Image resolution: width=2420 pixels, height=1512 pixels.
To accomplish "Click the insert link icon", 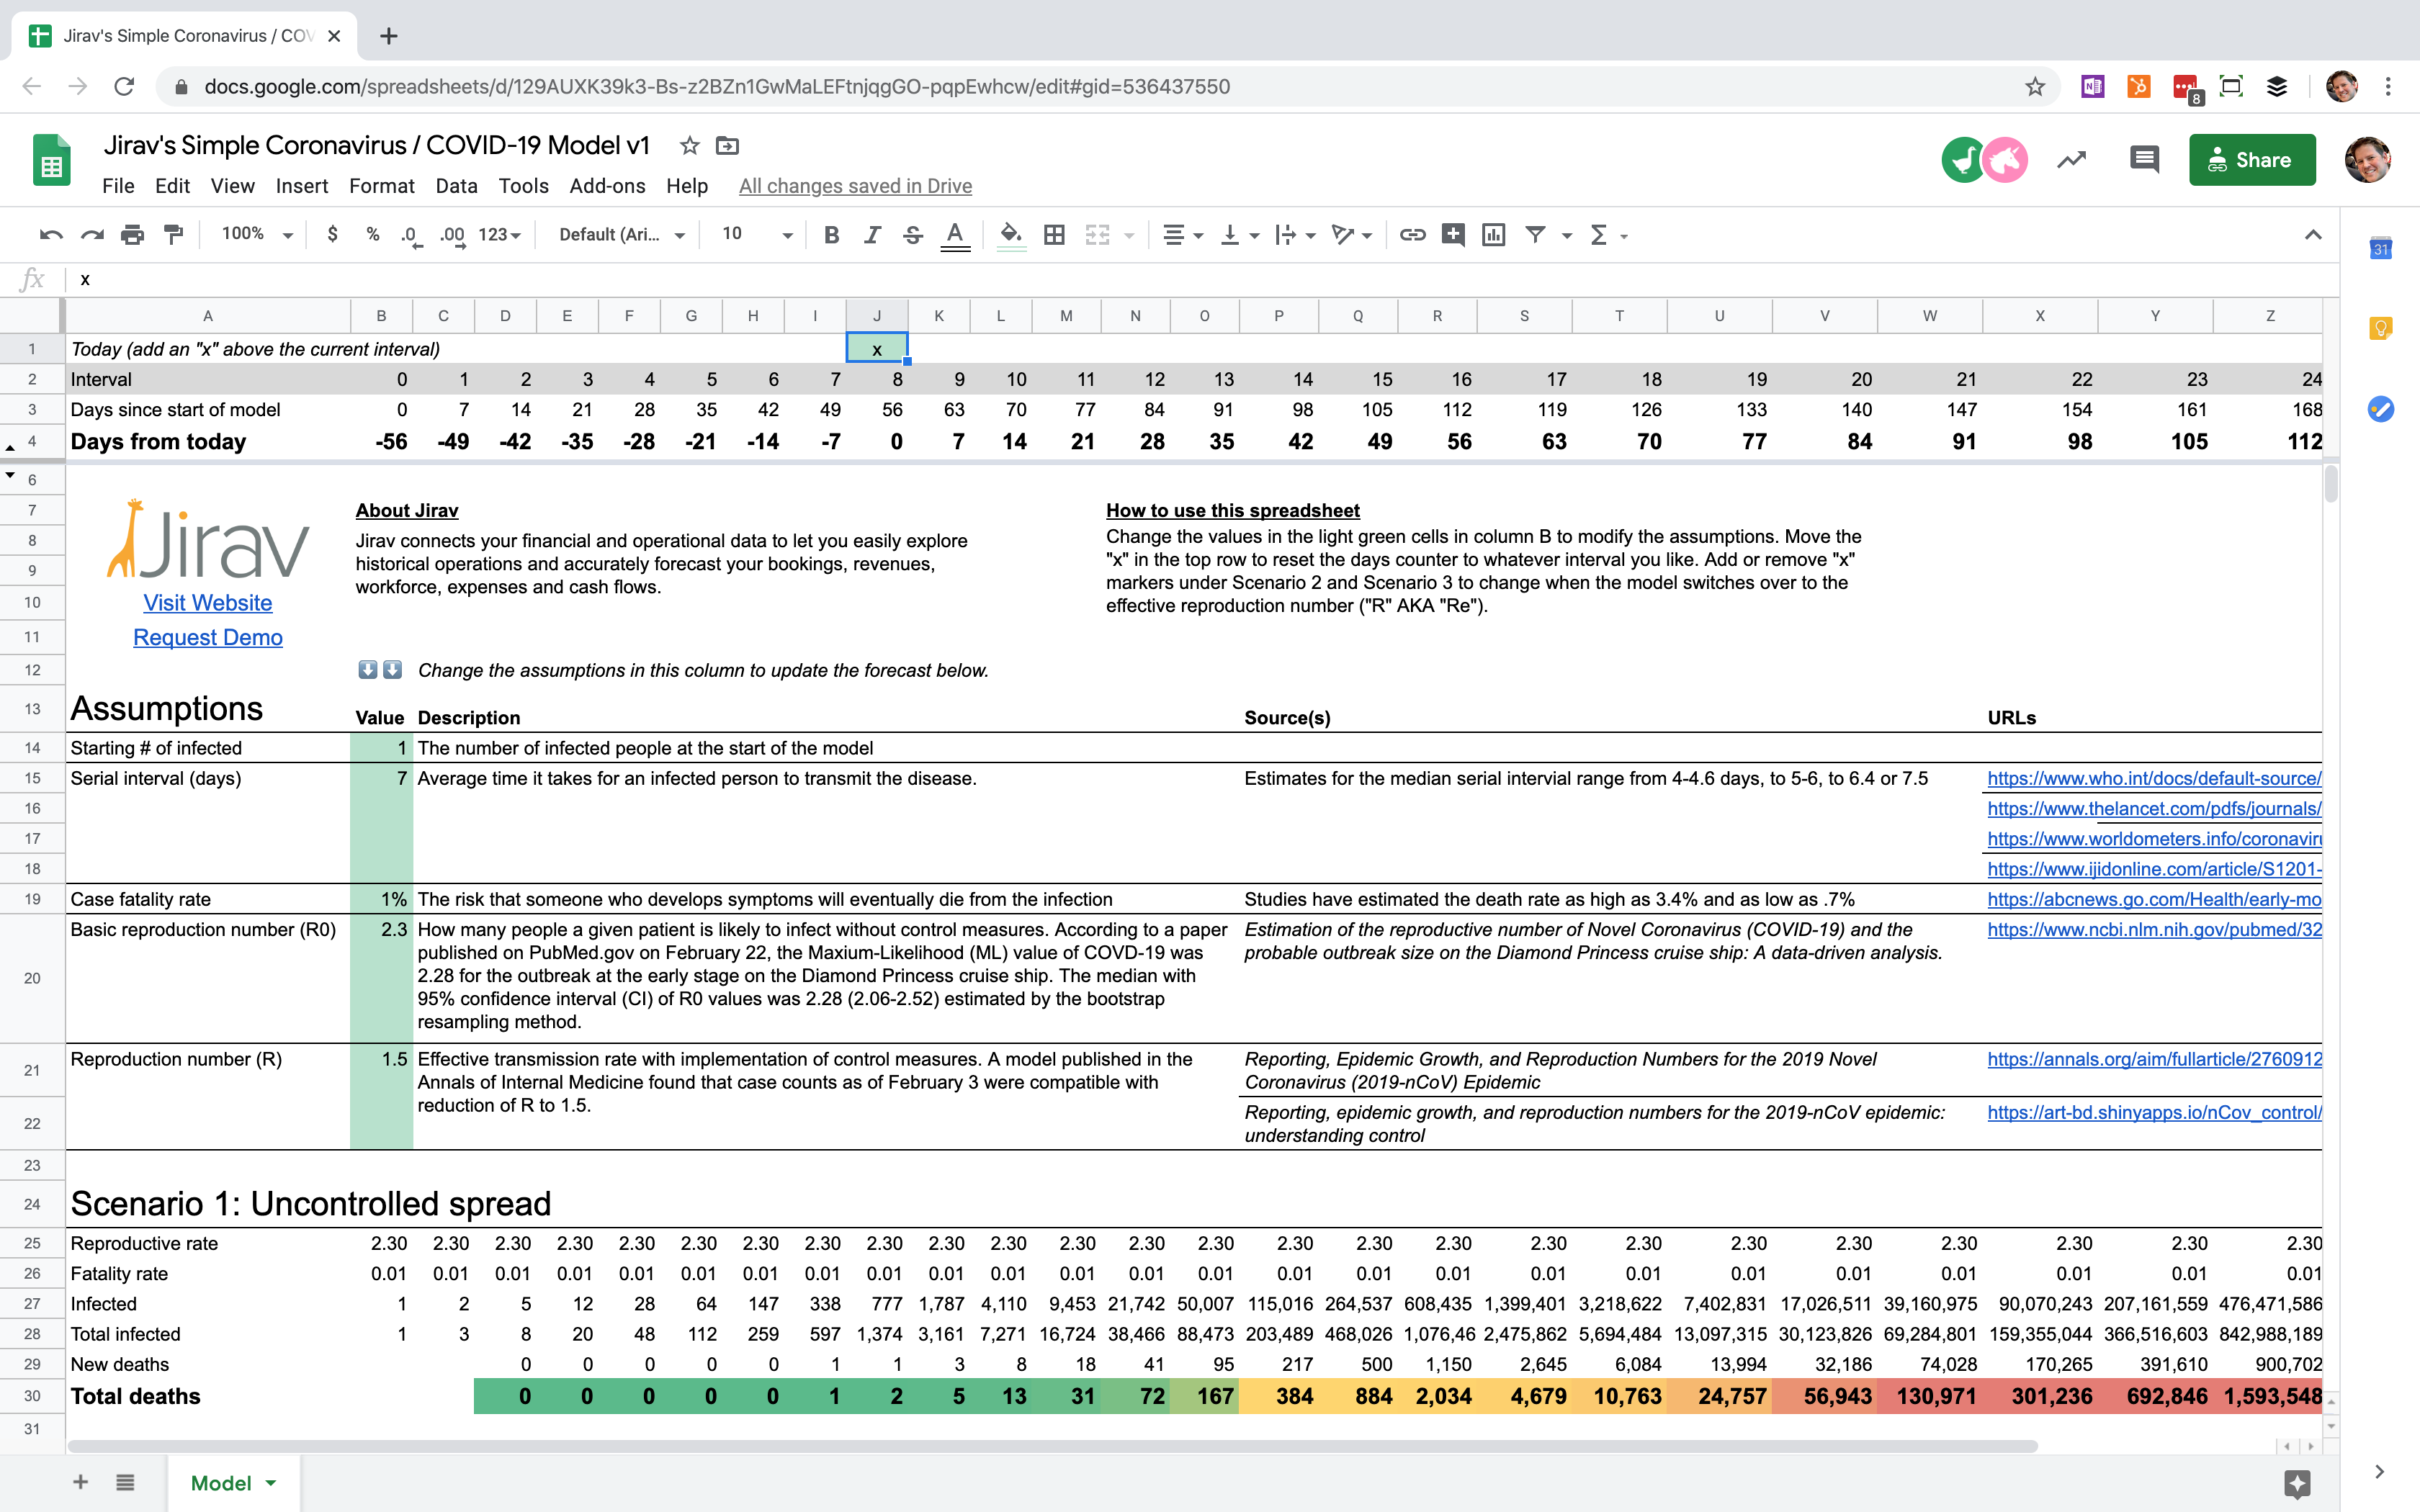I will [1411, 234].
